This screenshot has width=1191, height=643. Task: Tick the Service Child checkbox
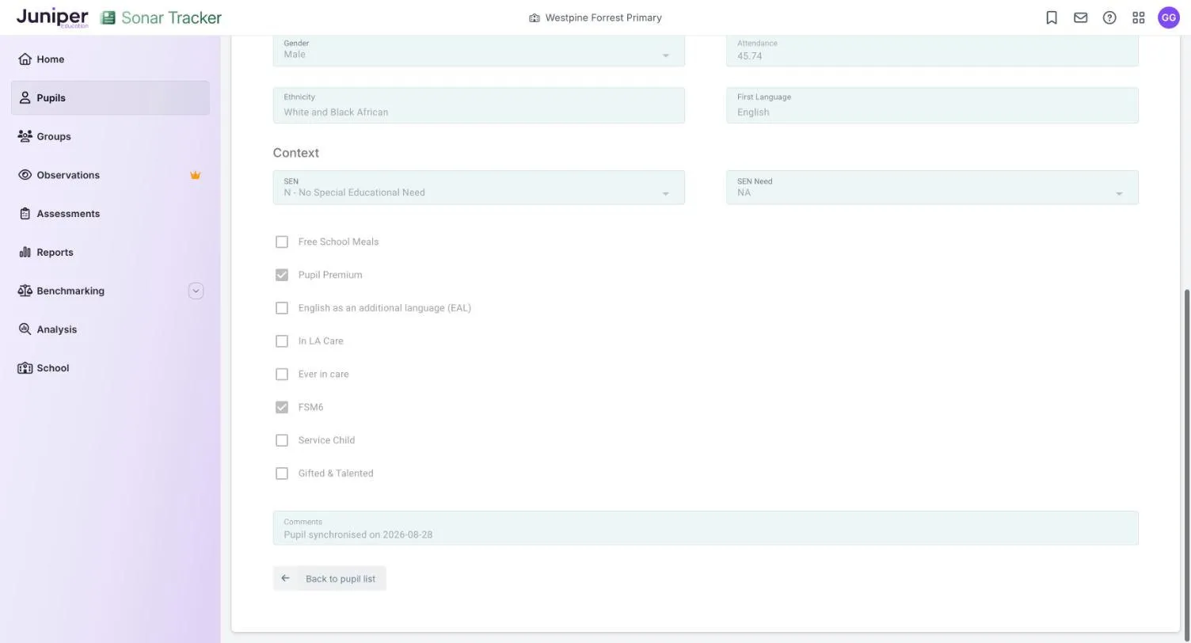coord(282,440)
